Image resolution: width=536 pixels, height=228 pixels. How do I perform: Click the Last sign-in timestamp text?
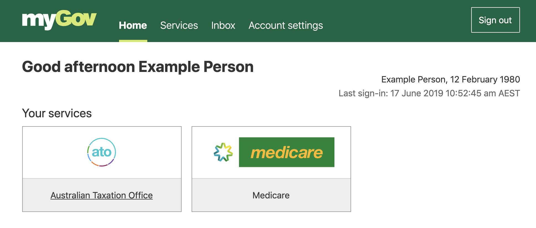[429, 93]
